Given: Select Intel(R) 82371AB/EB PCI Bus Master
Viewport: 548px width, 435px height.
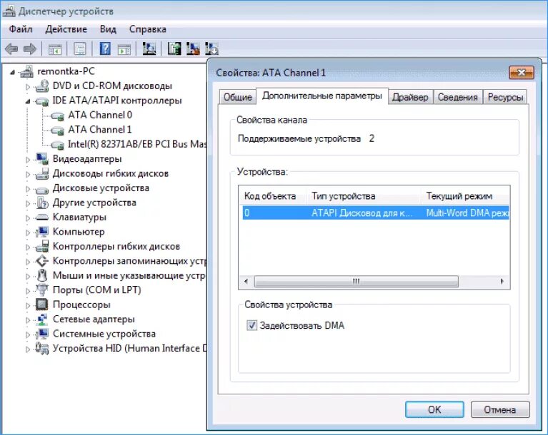Looking at the screenshot, I should [137, 144].
